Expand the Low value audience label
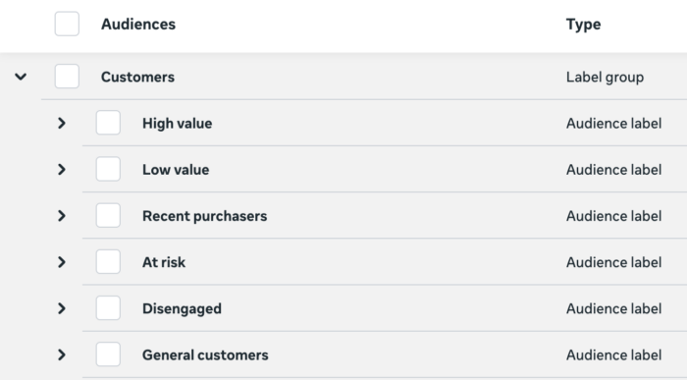Image resolution: width=687 pixels, height=380 pixels. [62, 170]
